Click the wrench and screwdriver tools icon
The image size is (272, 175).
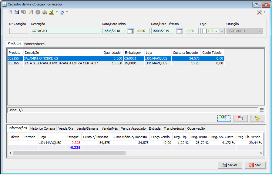(259, 12)
